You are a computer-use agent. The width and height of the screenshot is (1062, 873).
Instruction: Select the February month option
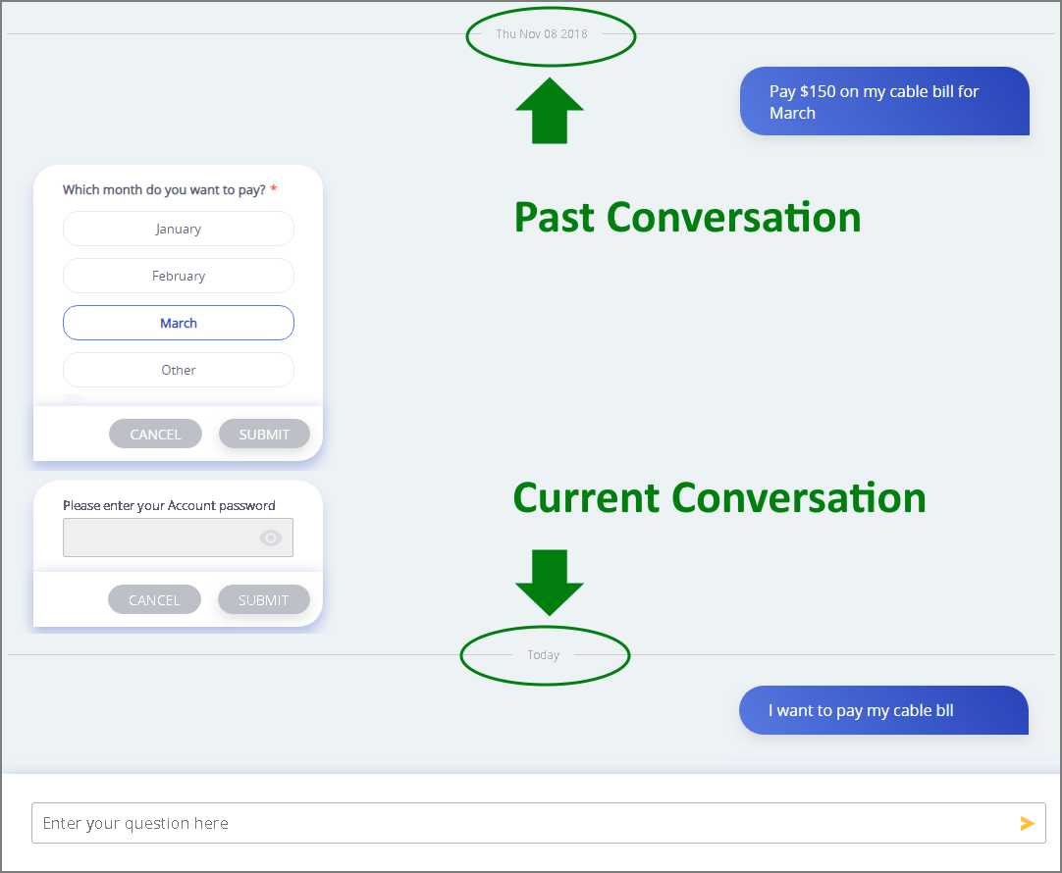[178, 276]
